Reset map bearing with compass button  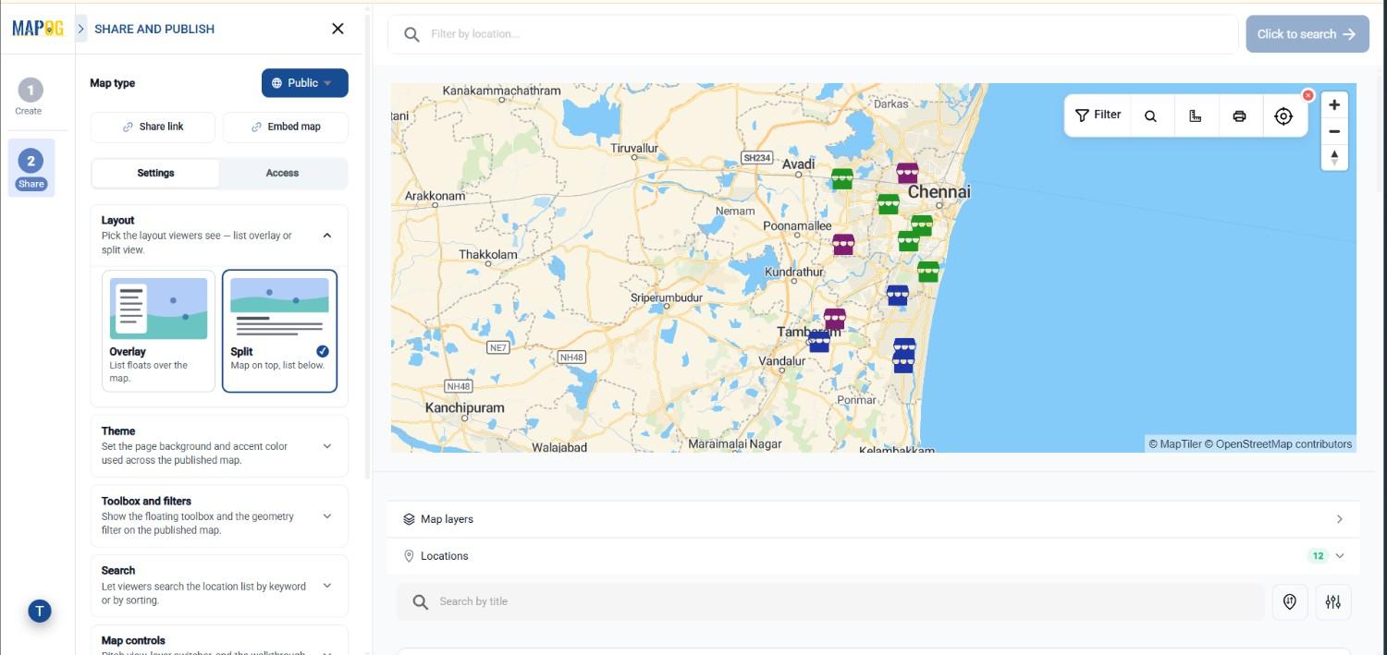click(x=1334, y=157)
